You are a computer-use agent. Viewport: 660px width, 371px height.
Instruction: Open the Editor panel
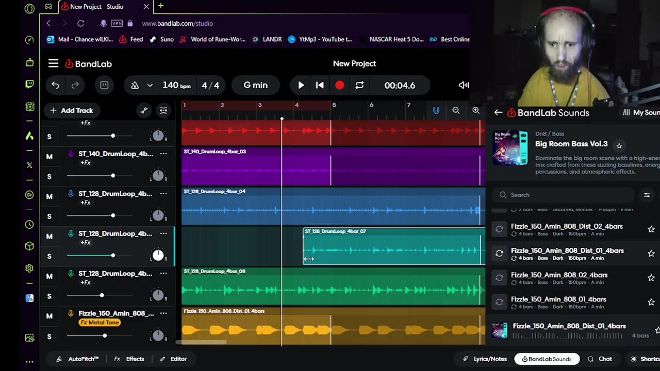(x=173, y=359)
